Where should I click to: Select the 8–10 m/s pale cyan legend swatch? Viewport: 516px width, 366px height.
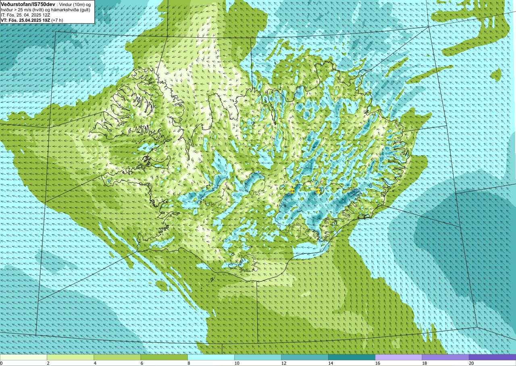(211, 357)
